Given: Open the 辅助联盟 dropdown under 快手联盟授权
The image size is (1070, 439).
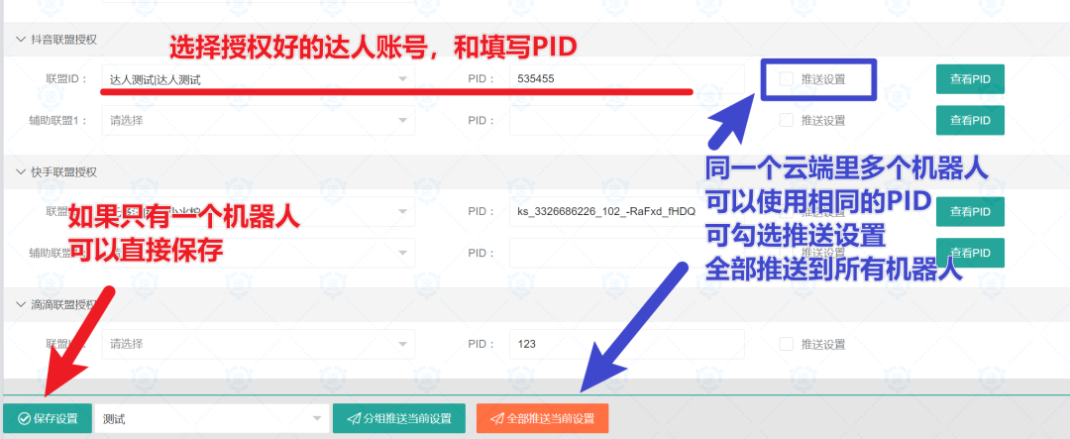Looking at the screenshot, I should pos(259,253).
